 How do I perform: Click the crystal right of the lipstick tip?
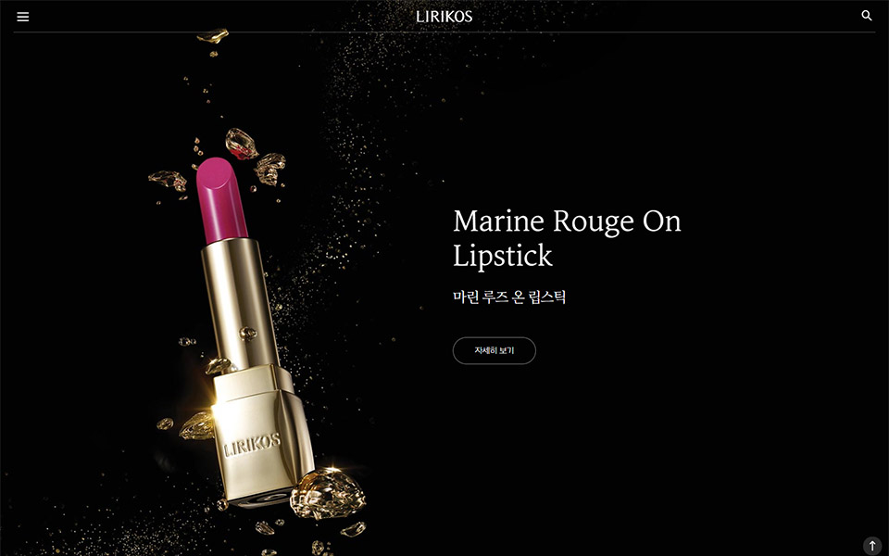pos(269,169)
